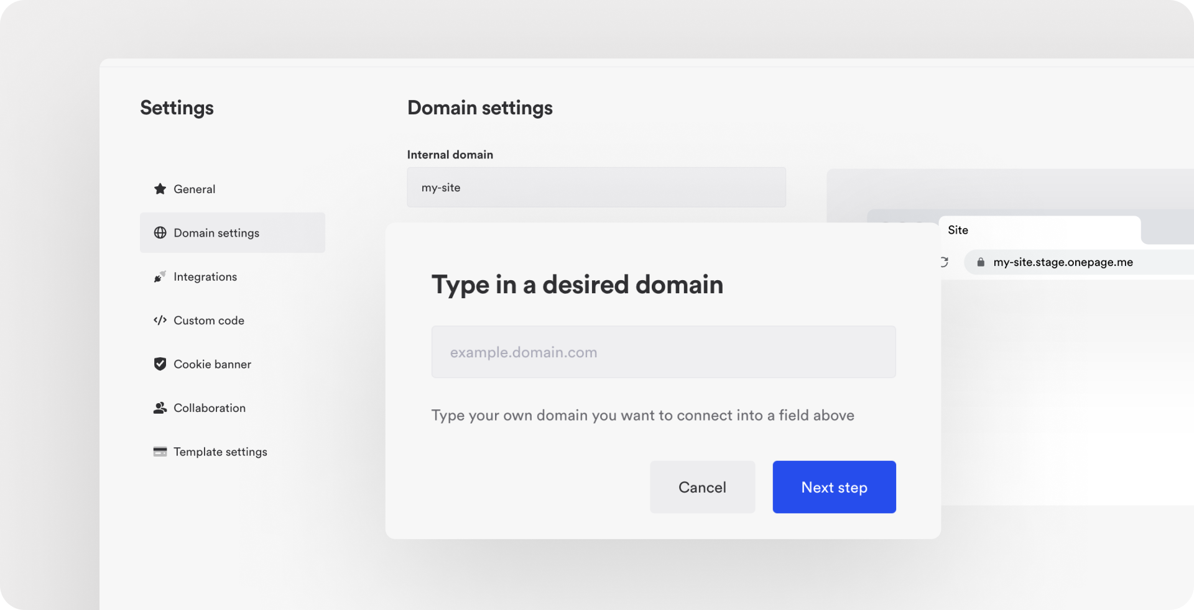Click the Cookie banner shield icon
The width and height of the screenshot is (1194, 610).
click(160, 364)
